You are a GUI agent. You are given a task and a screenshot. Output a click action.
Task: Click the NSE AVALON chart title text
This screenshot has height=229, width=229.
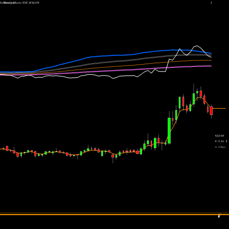31,3
